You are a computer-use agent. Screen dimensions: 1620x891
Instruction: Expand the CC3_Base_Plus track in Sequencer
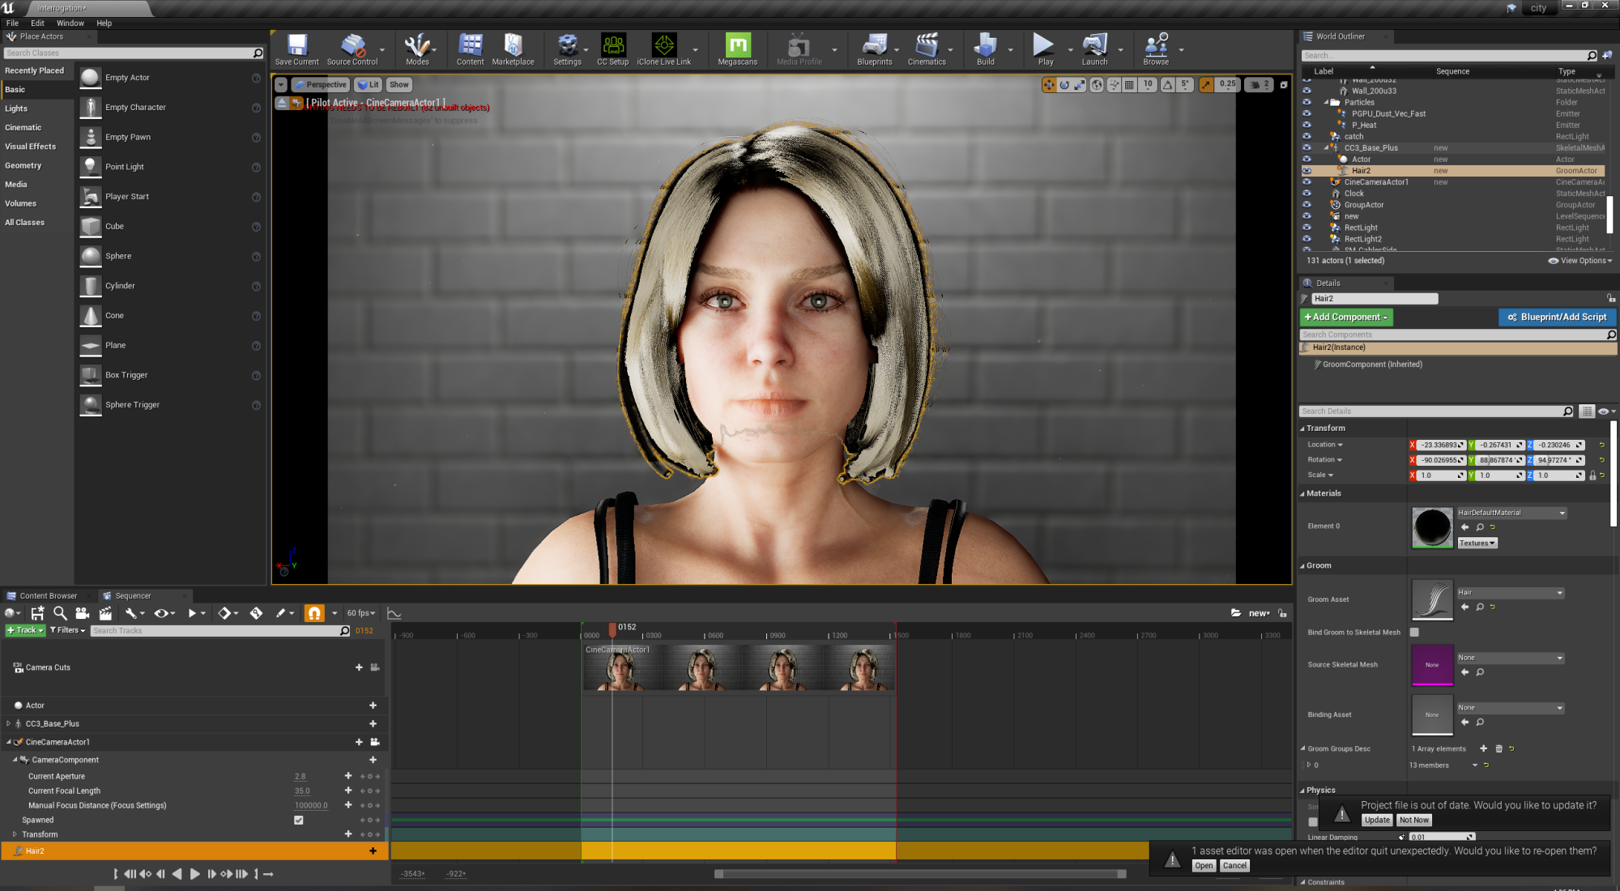pos(9,724)
